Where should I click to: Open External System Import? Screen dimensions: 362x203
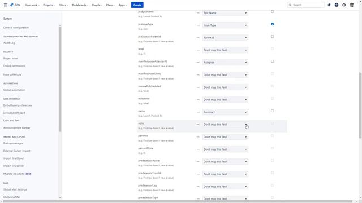[16, 151]
